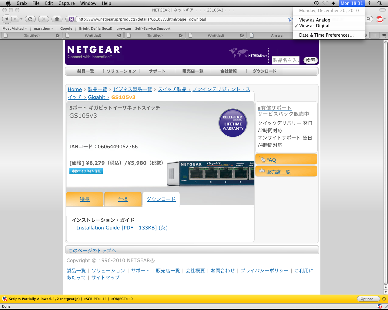Open the Help menu
388x310 pixels.
pos(106,3)
